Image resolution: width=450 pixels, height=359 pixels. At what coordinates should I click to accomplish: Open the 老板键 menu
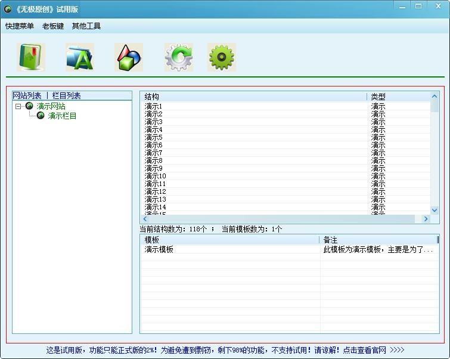coord(53,26)
